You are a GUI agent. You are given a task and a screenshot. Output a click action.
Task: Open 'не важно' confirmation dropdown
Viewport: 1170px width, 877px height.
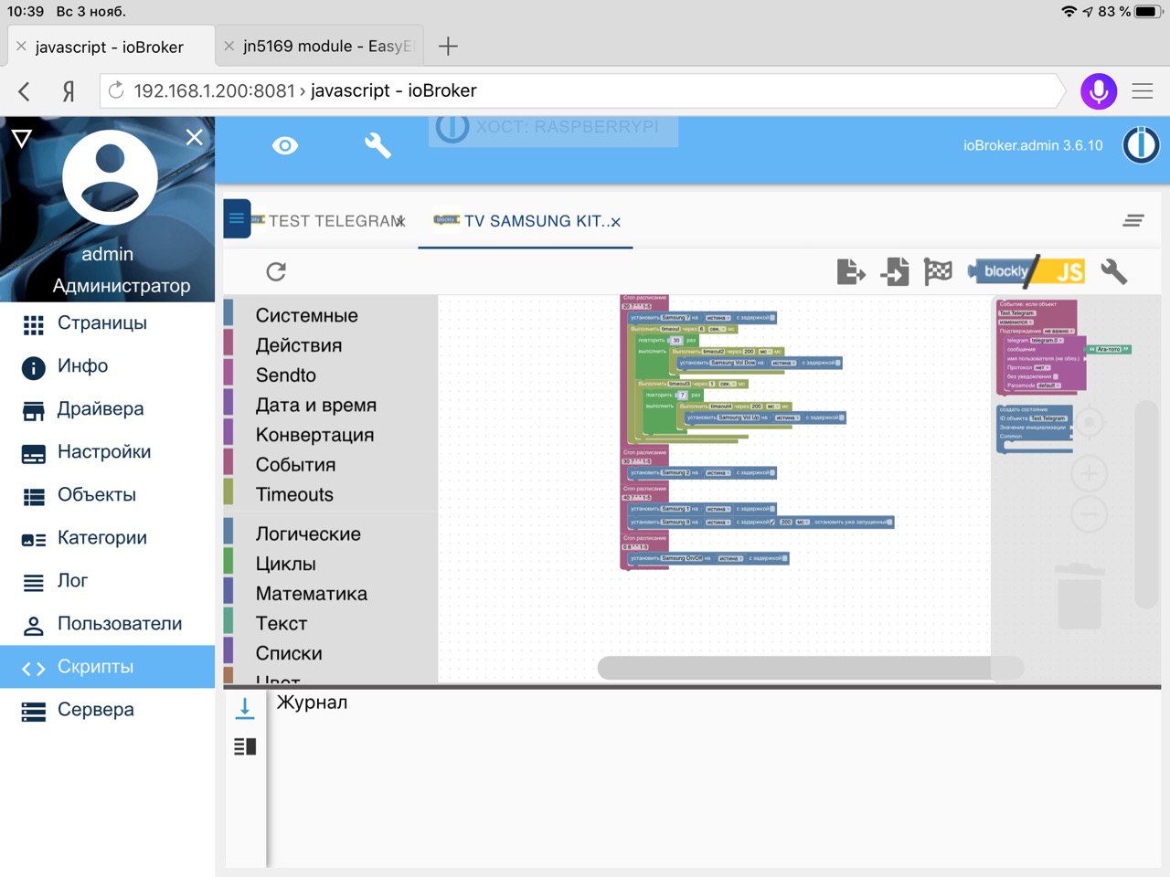[x=1058, y=331]
